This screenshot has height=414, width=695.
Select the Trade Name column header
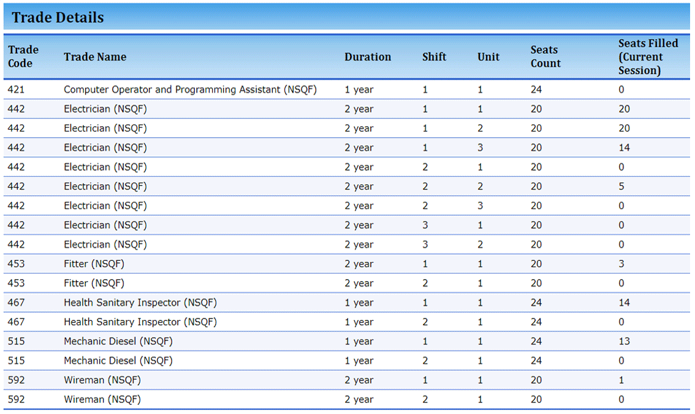click(95, 57)
